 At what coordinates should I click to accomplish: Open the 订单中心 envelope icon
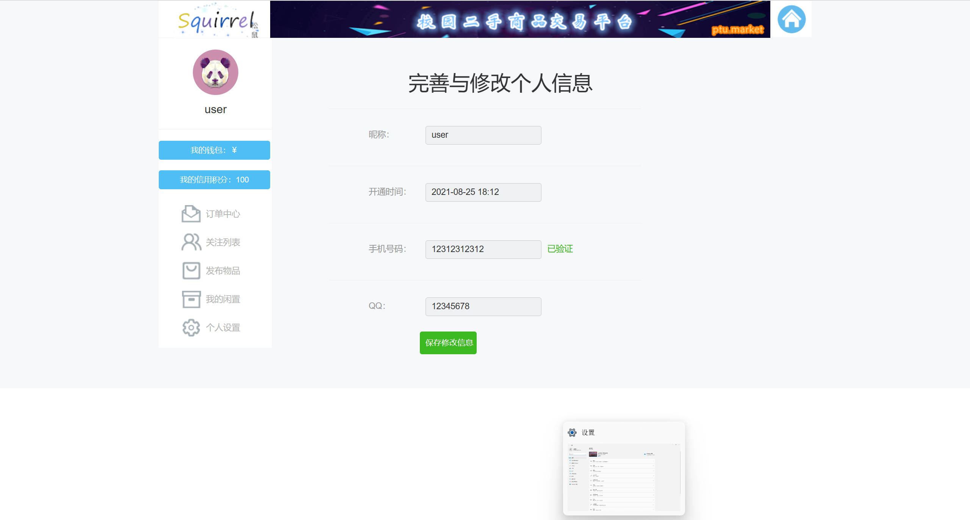pos(191,213)
